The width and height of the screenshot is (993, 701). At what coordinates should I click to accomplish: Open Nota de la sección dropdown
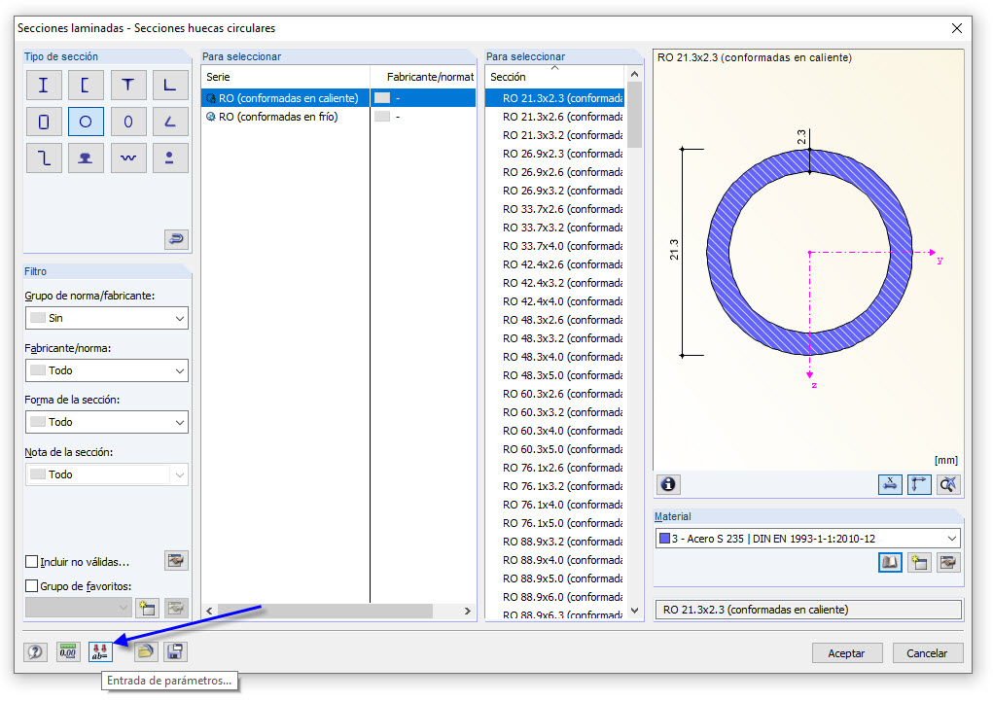(106, 474)
